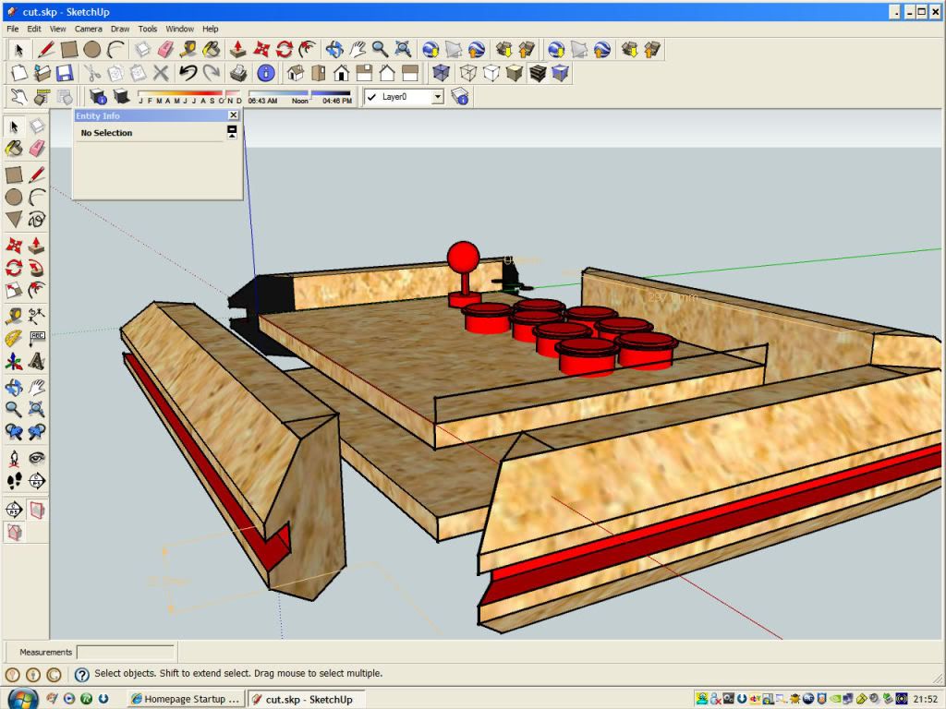Viewport: 946px width, 709px height.
Task: Click the Erase X icon
Action: pyautogui.click(x=161, y=74)
